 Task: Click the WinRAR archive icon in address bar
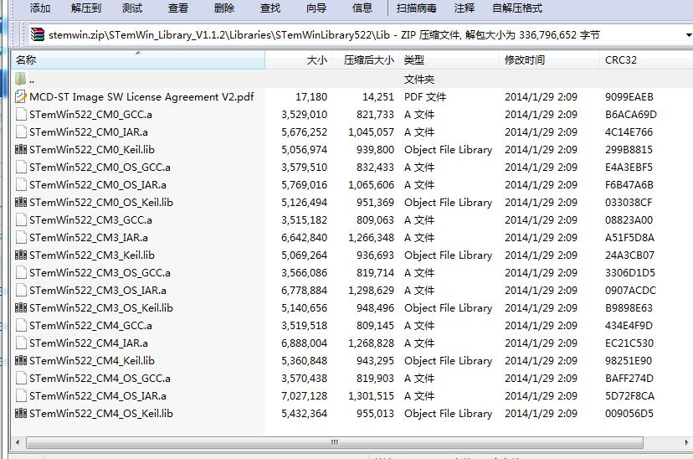(38, 34)
